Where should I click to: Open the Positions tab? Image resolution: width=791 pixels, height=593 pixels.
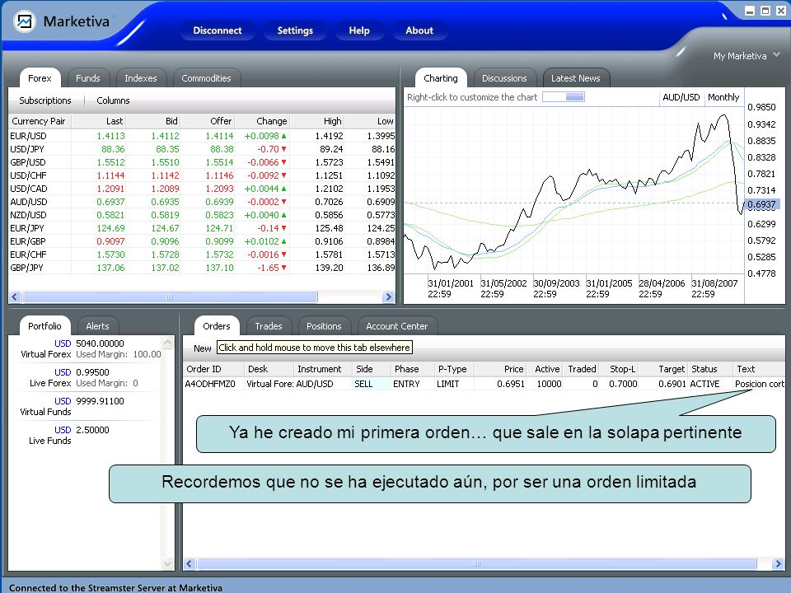324,326
